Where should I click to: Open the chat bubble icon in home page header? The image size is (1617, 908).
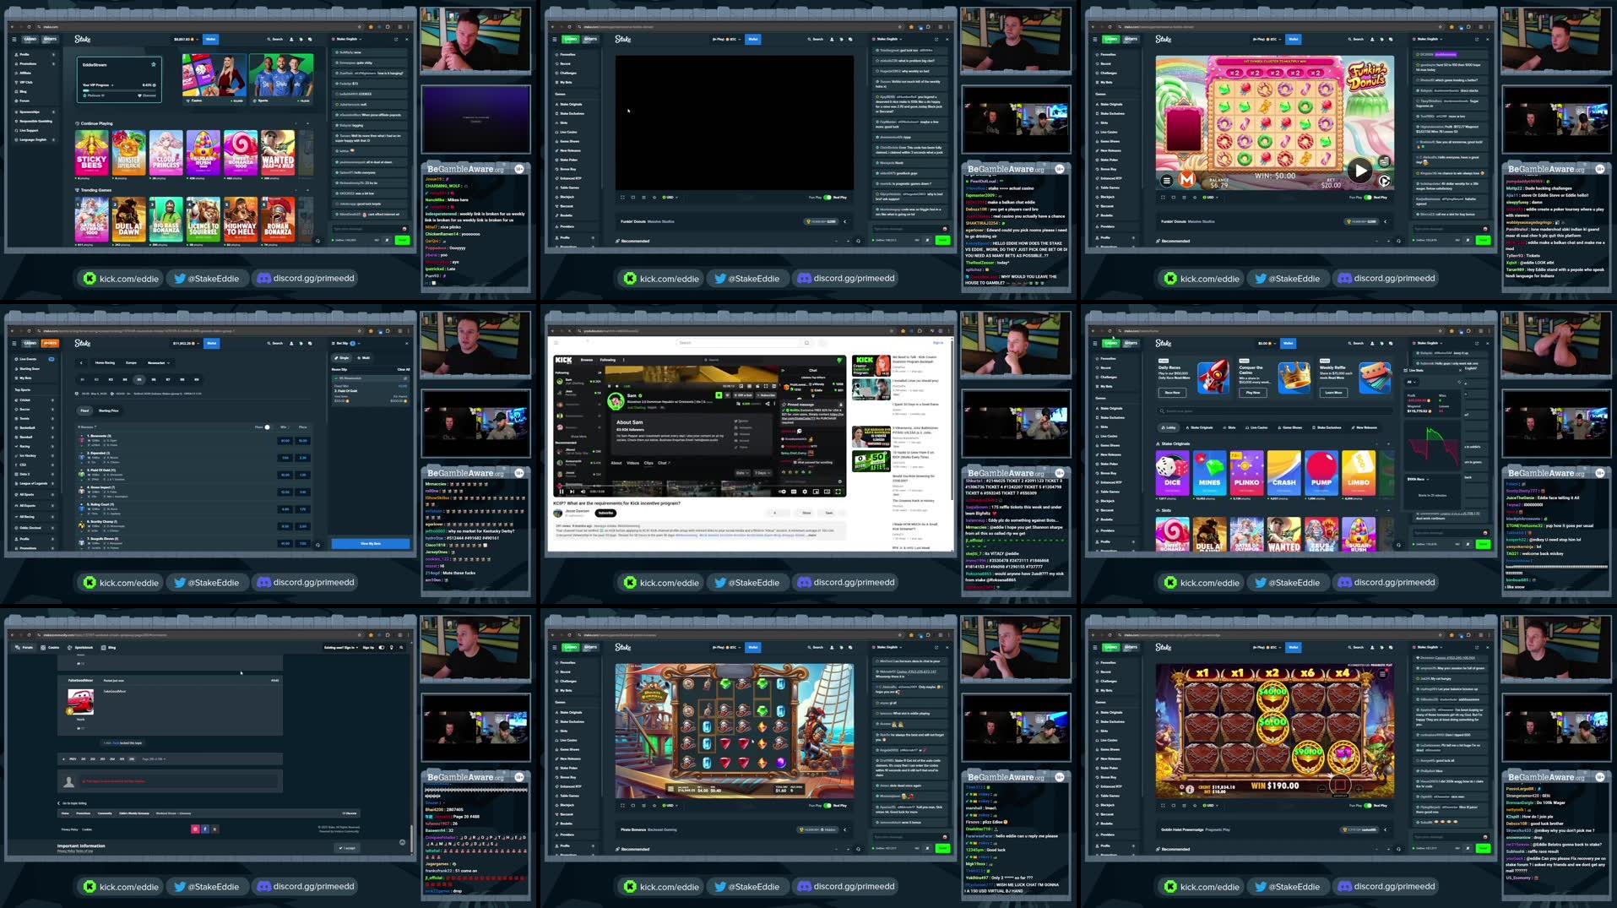point(312,39)
